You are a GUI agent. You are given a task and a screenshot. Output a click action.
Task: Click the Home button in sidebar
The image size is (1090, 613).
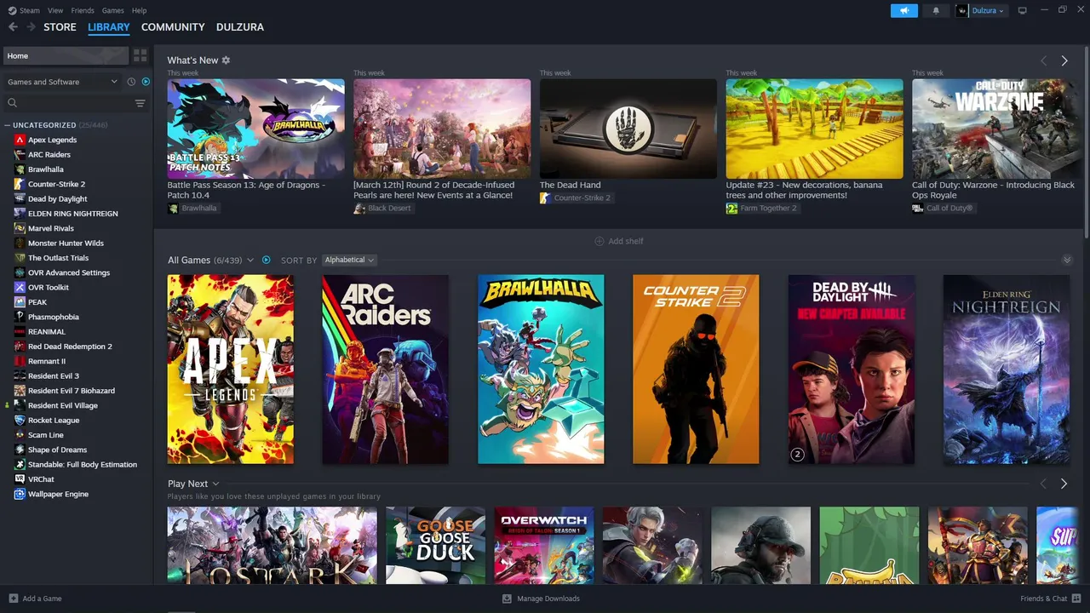click(66, 55)
